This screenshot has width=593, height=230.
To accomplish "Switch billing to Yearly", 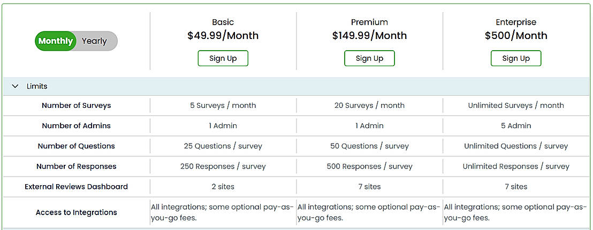I will (x=95, y=41).
